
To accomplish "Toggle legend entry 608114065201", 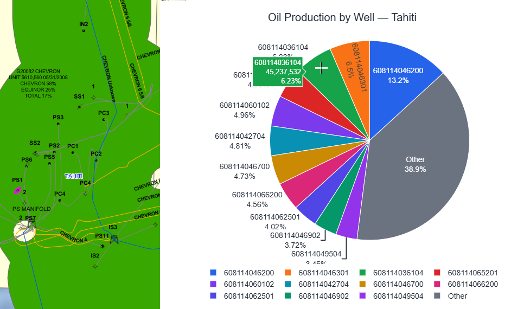I will point(466,273).
